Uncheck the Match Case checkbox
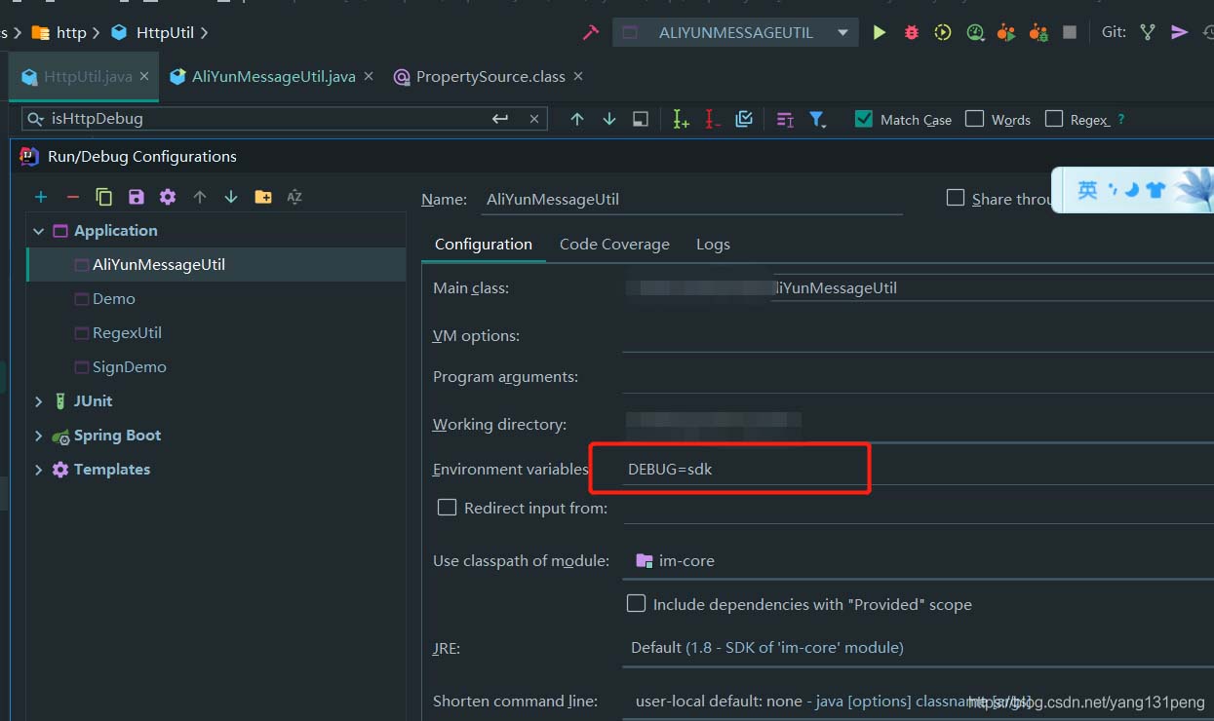The image size is (1214, 721). 863,119
